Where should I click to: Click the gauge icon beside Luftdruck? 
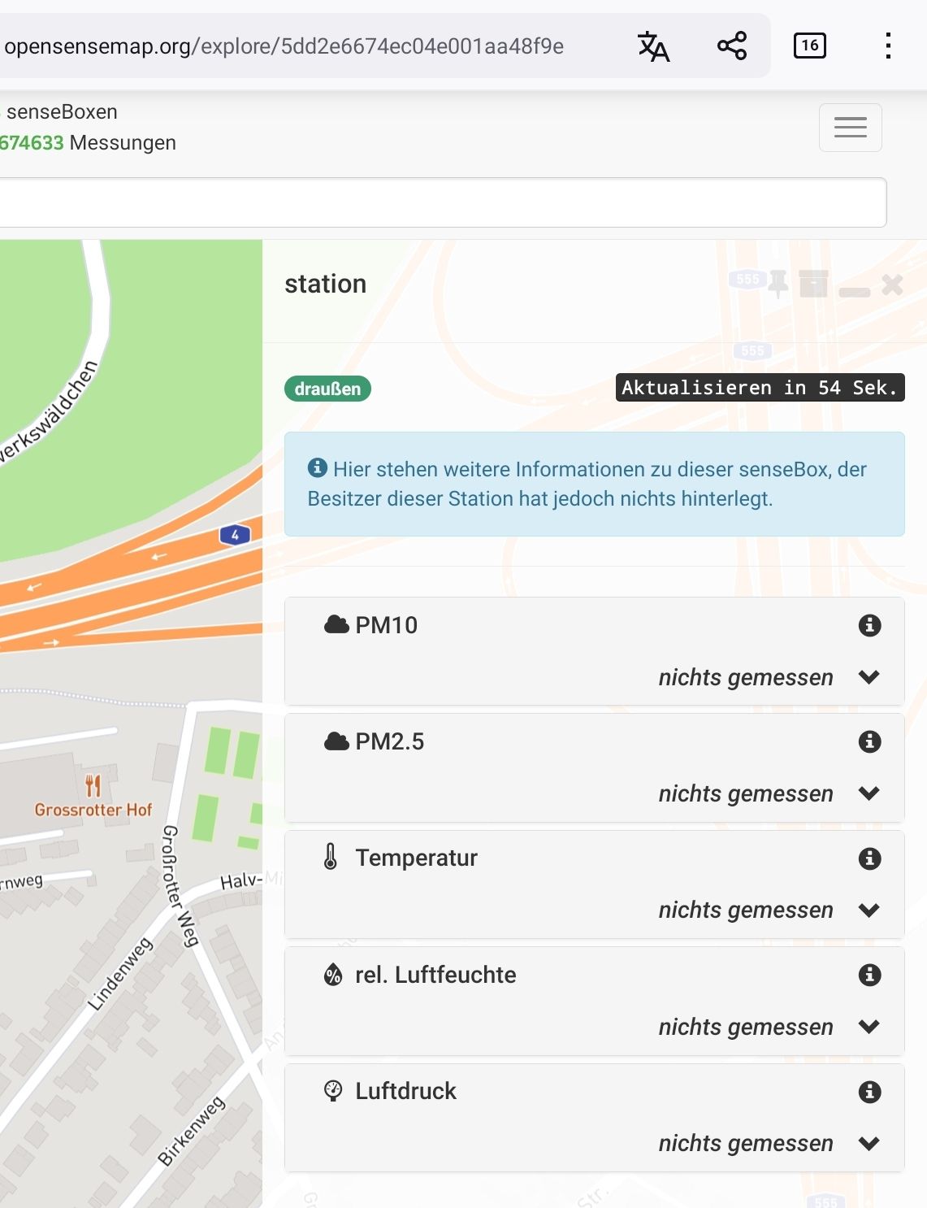click(x=333, y=1091)
